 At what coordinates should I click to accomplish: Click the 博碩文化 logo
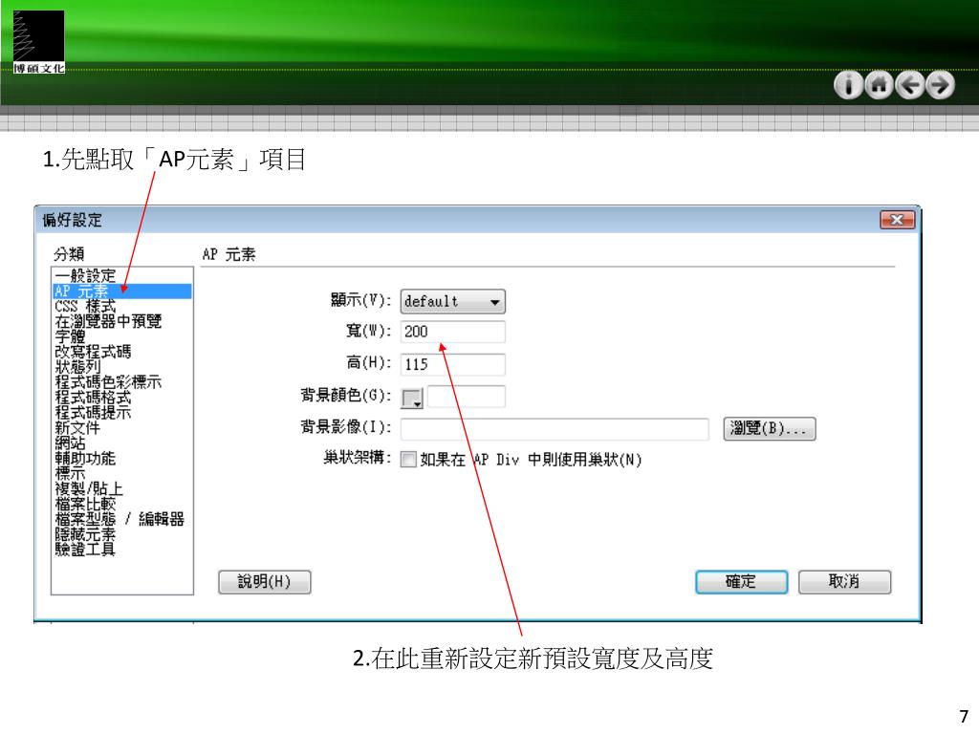pyautogui.click(x=38, y=42)
